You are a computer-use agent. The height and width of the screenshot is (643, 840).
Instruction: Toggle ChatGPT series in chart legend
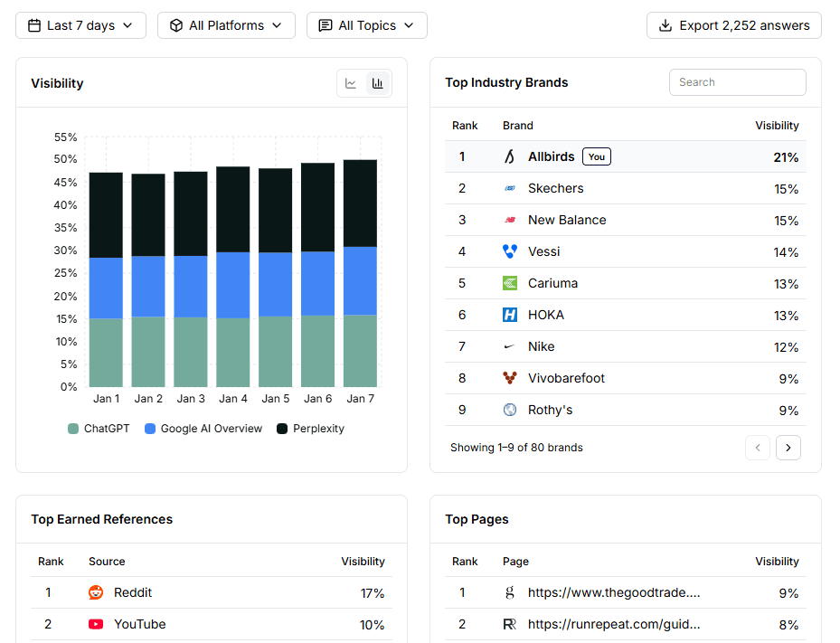pos(99,429)
